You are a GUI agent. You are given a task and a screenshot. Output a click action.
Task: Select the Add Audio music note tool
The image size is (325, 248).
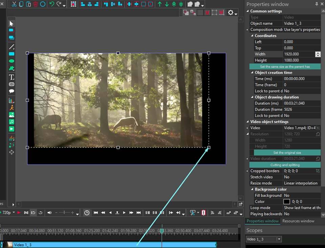point(11,122)
